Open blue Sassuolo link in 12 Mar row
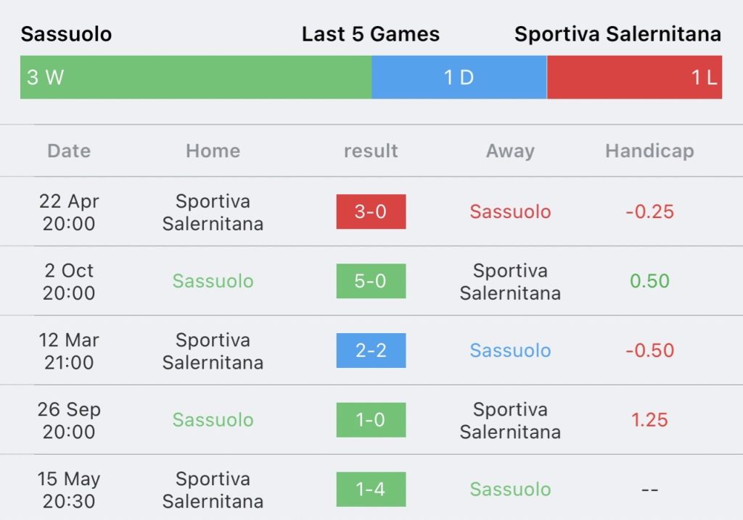This screenshot has height=520, width=743. [x=510, y=351]
